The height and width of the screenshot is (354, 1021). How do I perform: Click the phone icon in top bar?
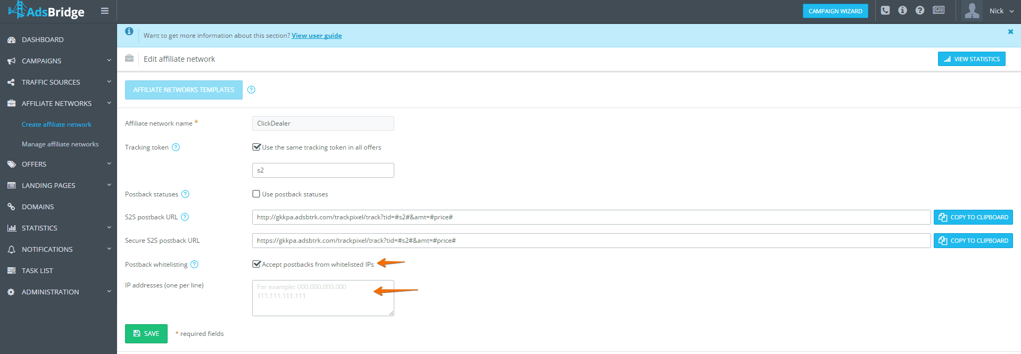[x=885, y=10]
